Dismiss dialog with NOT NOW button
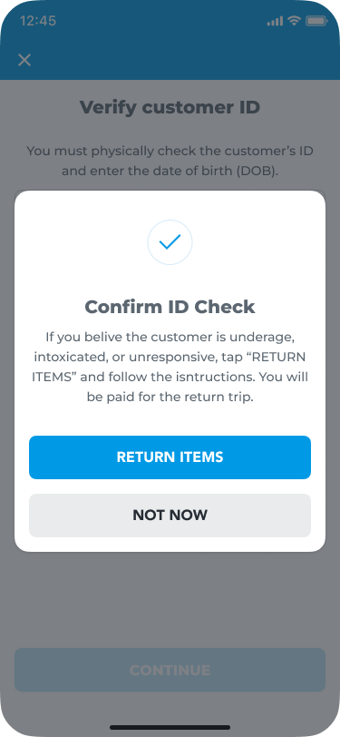The height and width of the screenshot is (737, 340). click(170, 516)
